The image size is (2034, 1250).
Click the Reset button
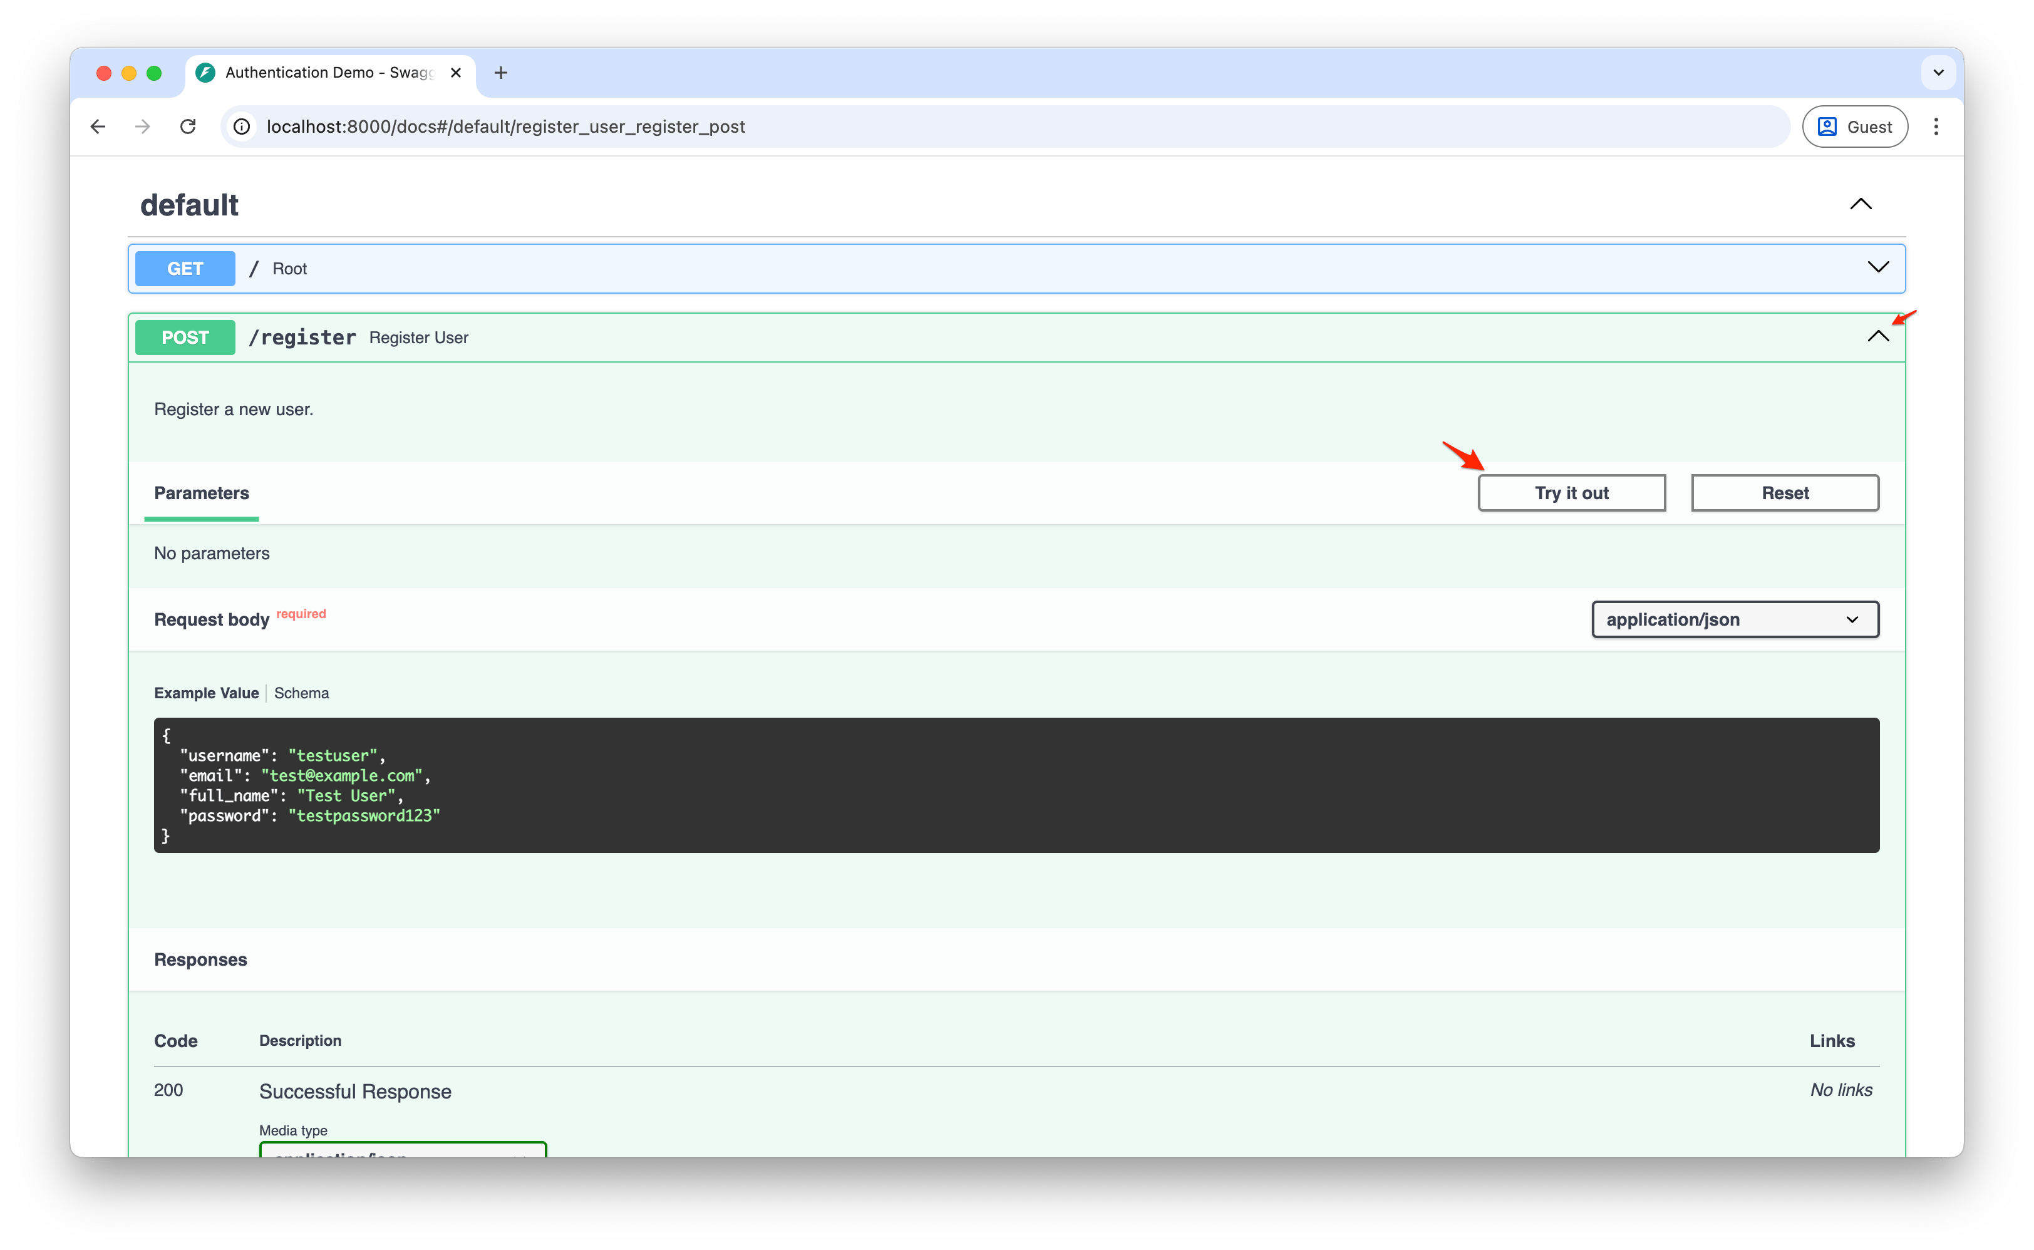coord(1784,493)
